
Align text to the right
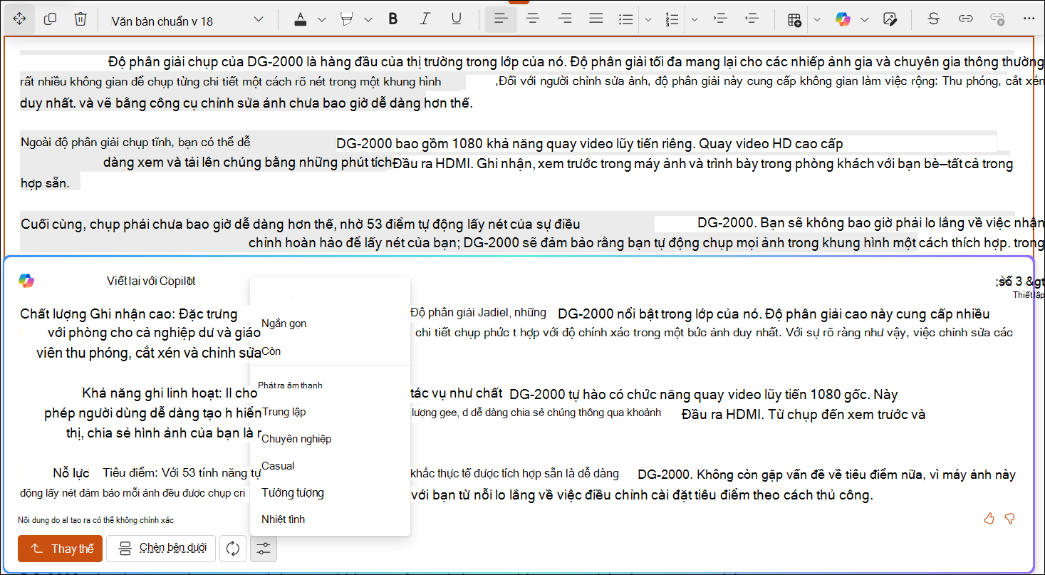click(x=565, y=19)
